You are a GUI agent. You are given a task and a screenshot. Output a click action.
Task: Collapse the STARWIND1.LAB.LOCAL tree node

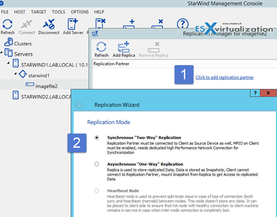(x=8, y=63)
